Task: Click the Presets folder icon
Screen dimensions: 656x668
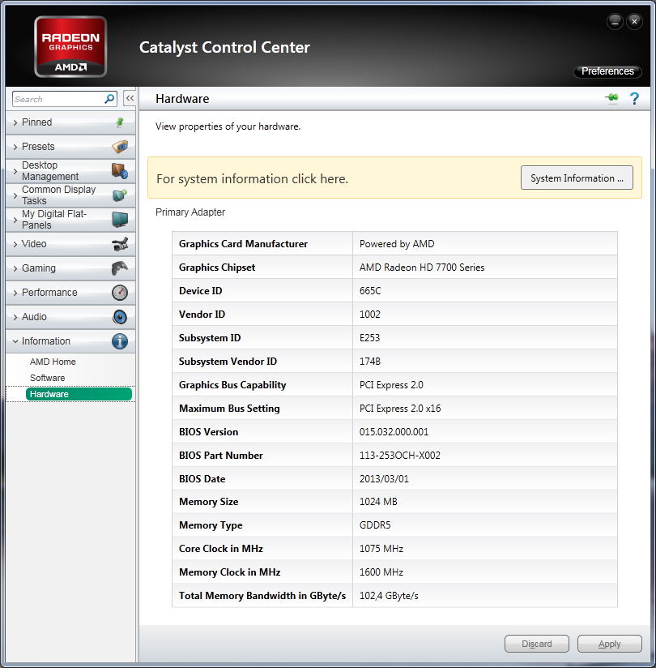Action: pos(120,147)
